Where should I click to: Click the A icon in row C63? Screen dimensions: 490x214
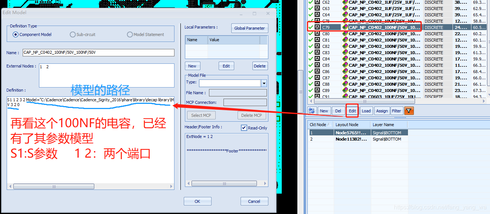[x=317, y=8]
